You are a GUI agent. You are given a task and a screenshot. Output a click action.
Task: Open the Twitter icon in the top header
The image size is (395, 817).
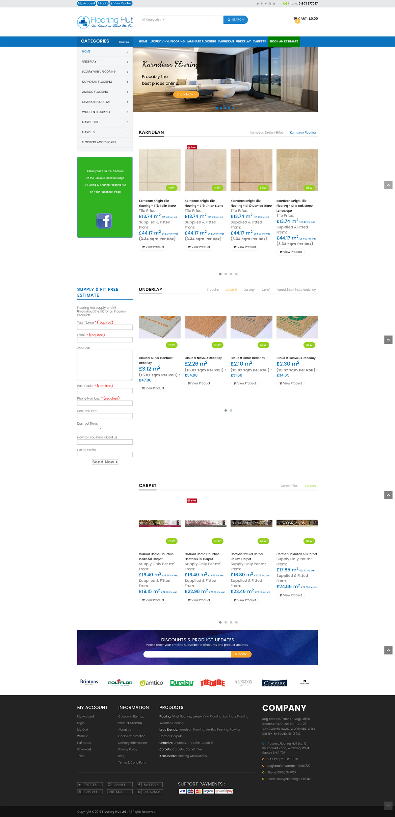[257, 4]
